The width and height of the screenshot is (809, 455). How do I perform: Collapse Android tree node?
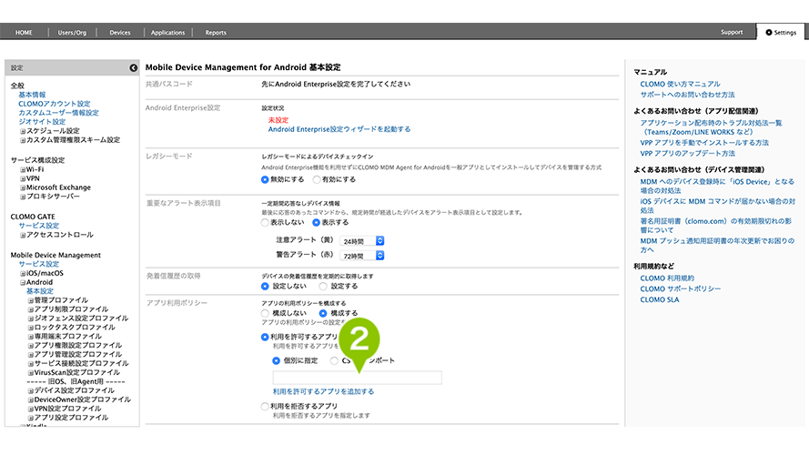23,283
